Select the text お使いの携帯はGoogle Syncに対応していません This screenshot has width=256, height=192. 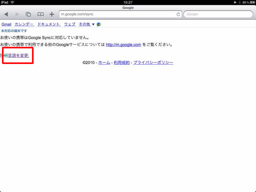tap(45, 38)
